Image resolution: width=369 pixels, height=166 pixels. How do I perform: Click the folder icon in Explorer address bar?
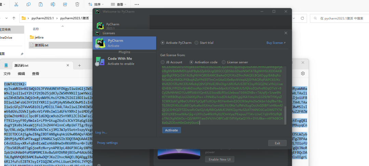point(24,18)
